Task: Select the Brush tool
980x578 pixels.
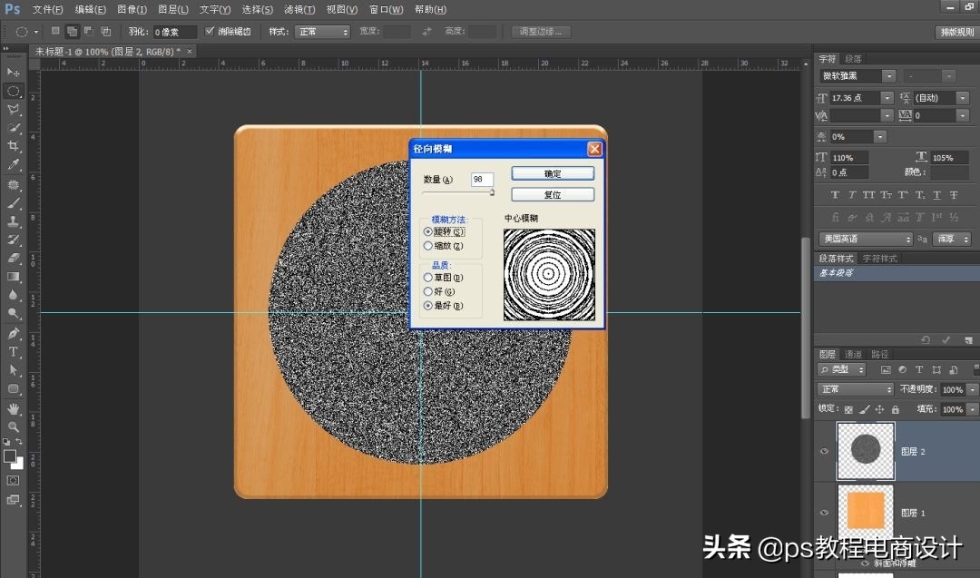Action: [x=13, y=204]
